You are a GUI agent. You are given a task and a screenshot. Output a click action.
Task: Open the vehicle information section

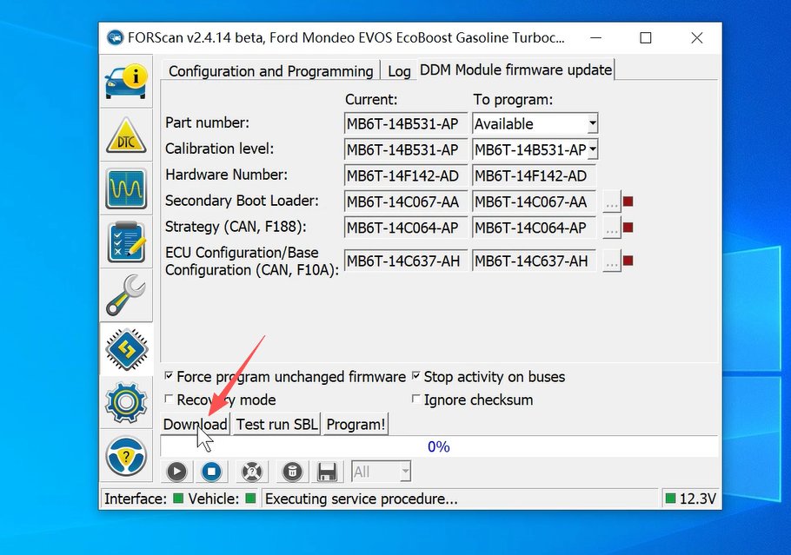click(x=126, y=80)
